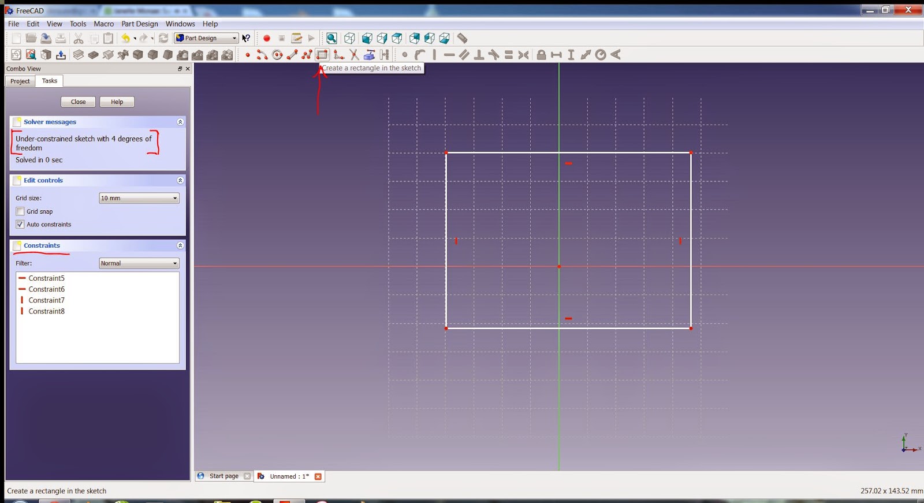Select Constraint6 in the constraints list

[98, 289]
